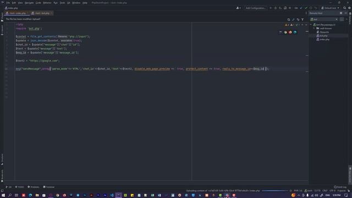Open the bot server dropdown in Remote Host
352x198 pixels.
pyautogui.click(x=324, y=20)
